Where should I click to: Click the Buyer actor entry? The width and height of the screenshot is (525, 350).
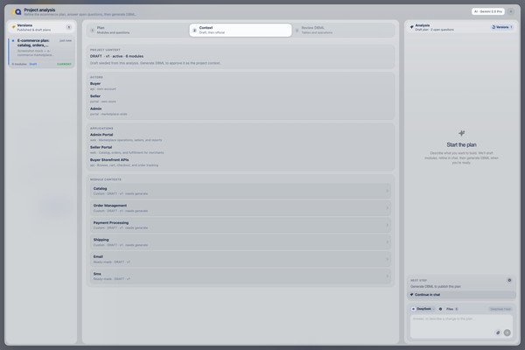pyautogui.click(x=102, y=86)
